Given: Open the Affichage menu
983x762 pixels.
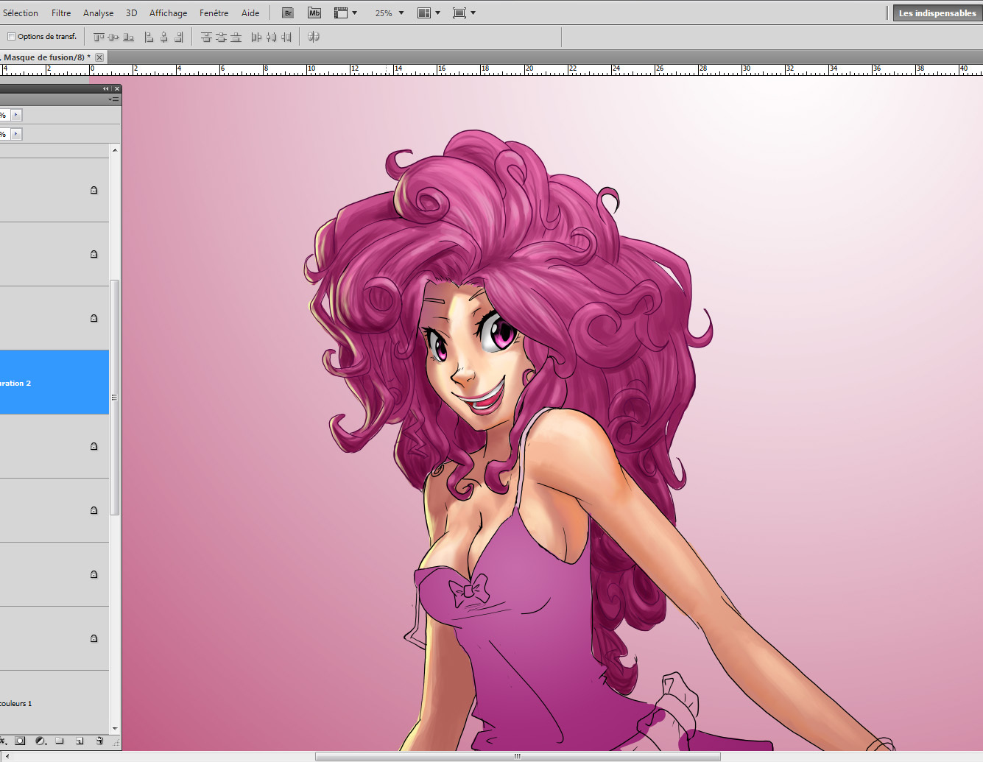Looking at the screenshot, I should [x=168, y=13].
